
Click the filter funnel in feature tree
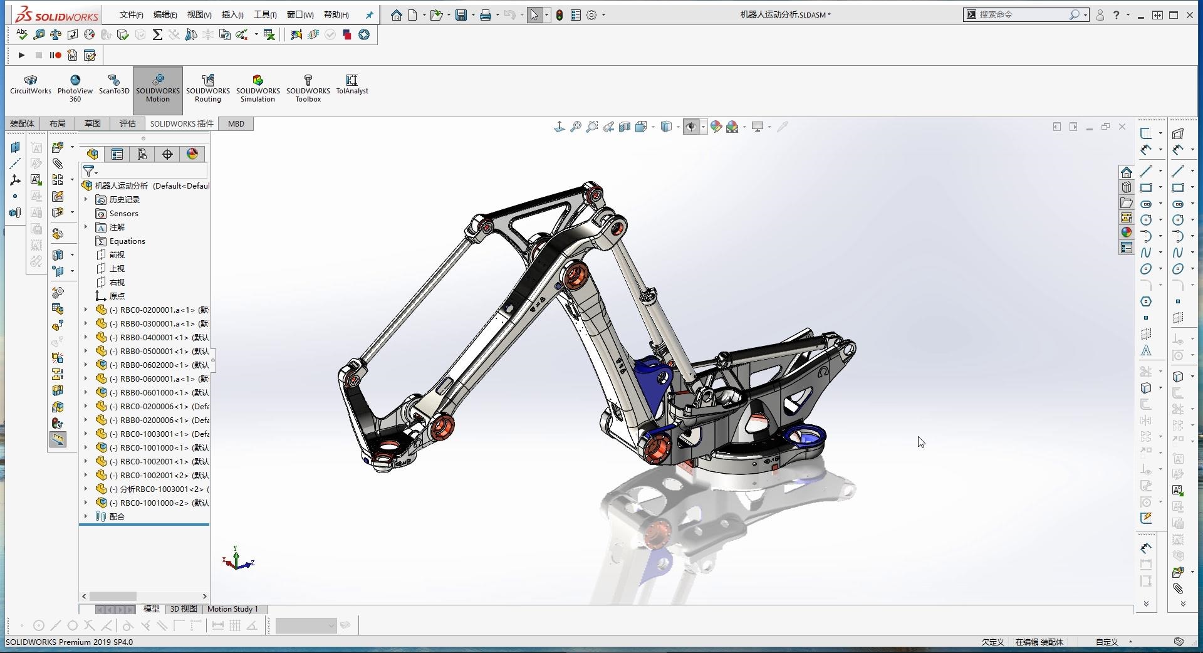tap(89, 171)
